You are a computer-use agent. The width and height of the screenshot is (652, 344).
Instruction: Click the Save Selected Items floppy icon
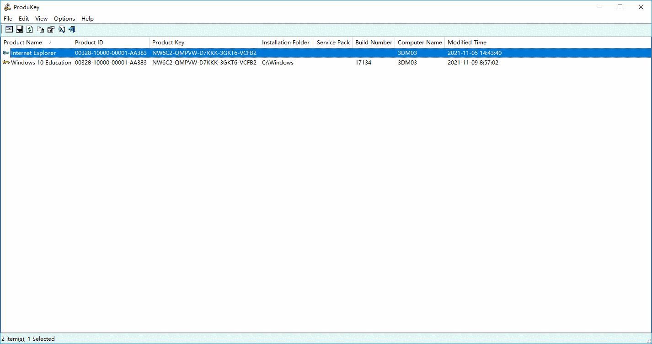pos(19,29)
